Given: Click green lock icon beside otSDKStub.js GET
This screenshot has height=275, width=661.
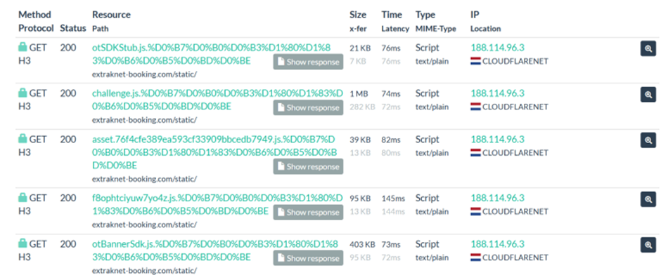Looking at the screenshot, I should [x=23, y=48].
